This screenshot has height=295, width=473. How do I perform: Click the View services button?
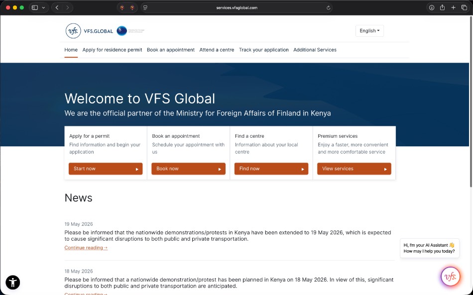tap(354, 169)
